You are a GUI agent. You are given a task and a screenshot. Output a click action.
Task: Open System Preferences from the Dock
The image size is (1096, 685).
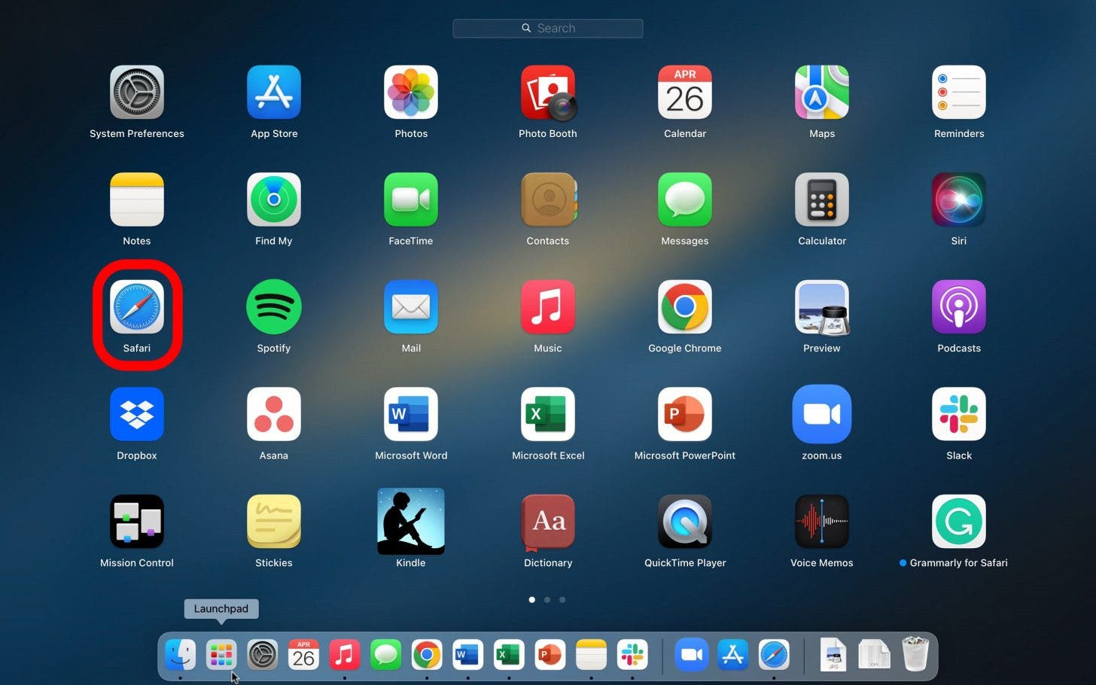coord(263,655)
